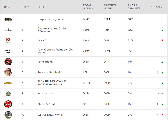Click green up arrow in PLAYERUNKNOWN'S BATTLEGROUNDS row
The width and height of the screenshot is (168, 120).
coord(162,83)
